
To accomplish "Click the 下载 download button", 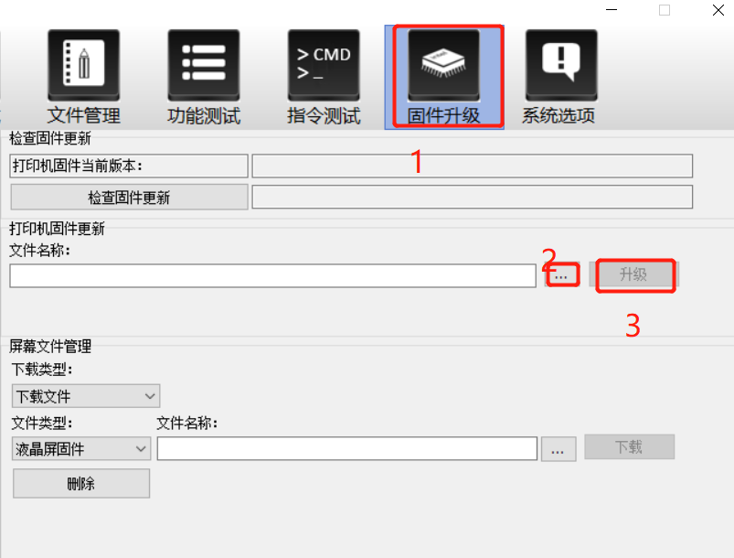I will (x=629, y=446).
